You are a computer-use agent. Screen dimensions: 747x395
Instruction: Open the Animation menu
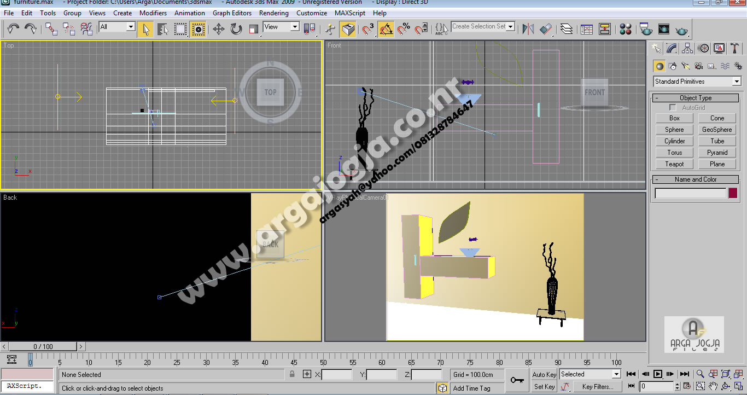[190, 13]
